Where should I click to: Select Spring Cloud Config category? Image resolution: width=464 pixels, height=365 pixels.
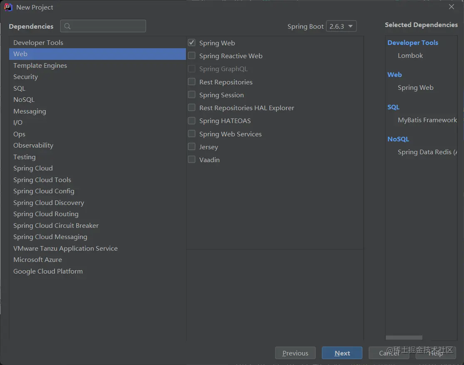(x=97, y=191)
